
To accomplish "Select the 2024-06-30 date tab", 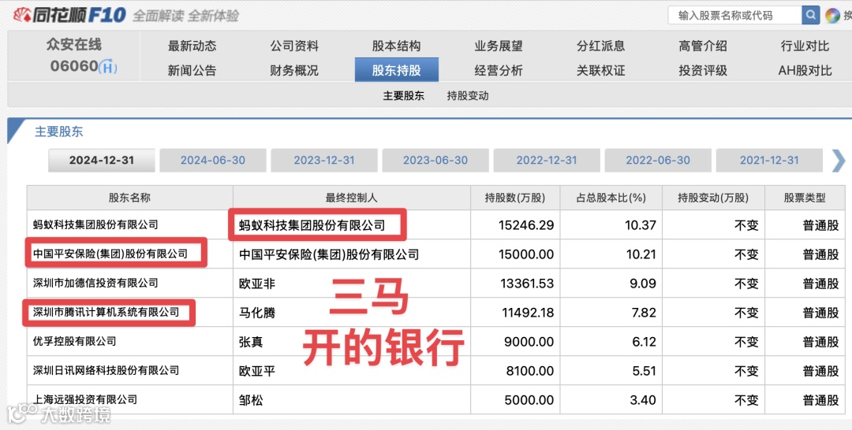I will 213,161.
